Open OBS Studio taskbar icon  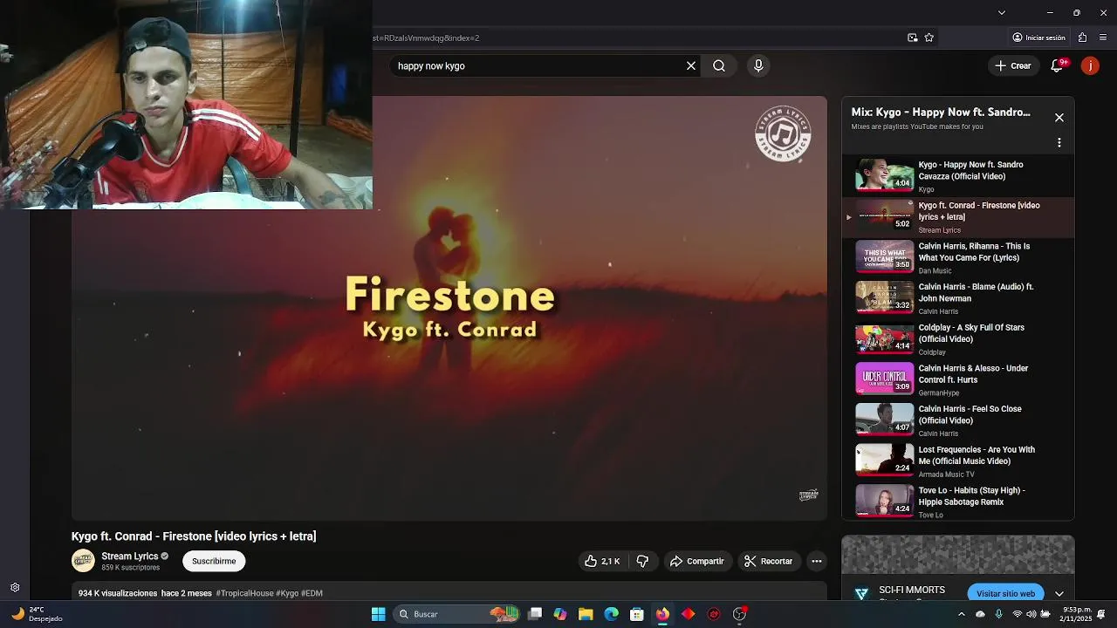[x=739, y=614]
